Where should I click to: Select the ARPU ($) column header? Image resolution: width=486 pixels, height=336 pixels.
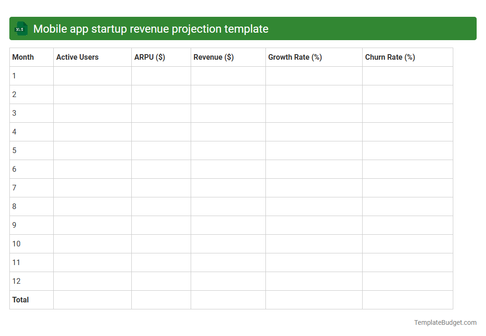click(149, 57)
